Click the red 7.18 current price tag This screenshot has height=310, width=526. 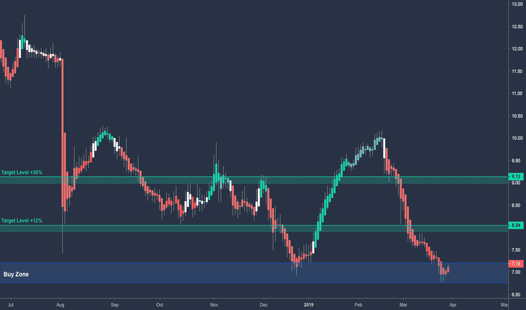[516, 264]
